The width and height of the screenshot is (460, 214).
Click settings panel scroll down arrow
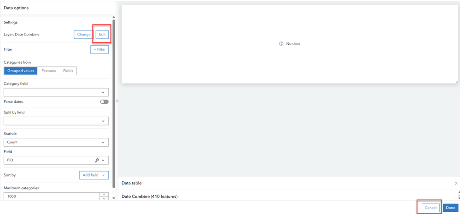114,198
